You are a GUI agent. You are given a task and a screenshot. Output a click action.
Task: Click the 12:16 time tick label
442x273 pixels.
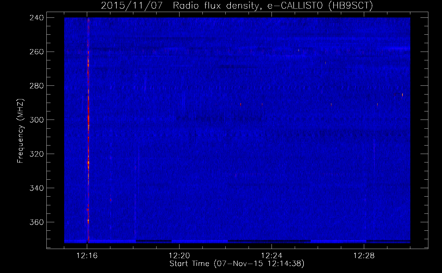(87, 256)
